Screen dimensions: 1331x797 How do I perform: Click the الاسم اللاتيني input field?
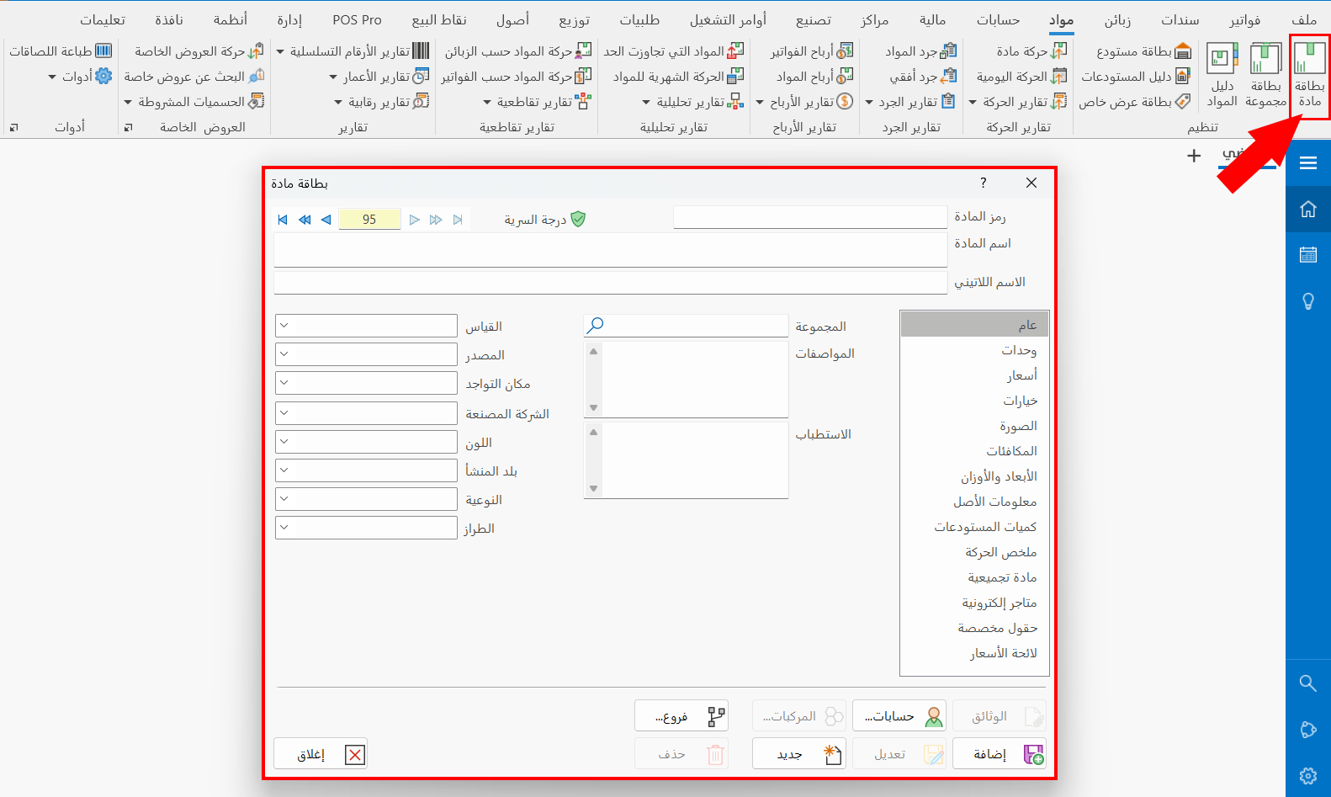click(611, 283)
